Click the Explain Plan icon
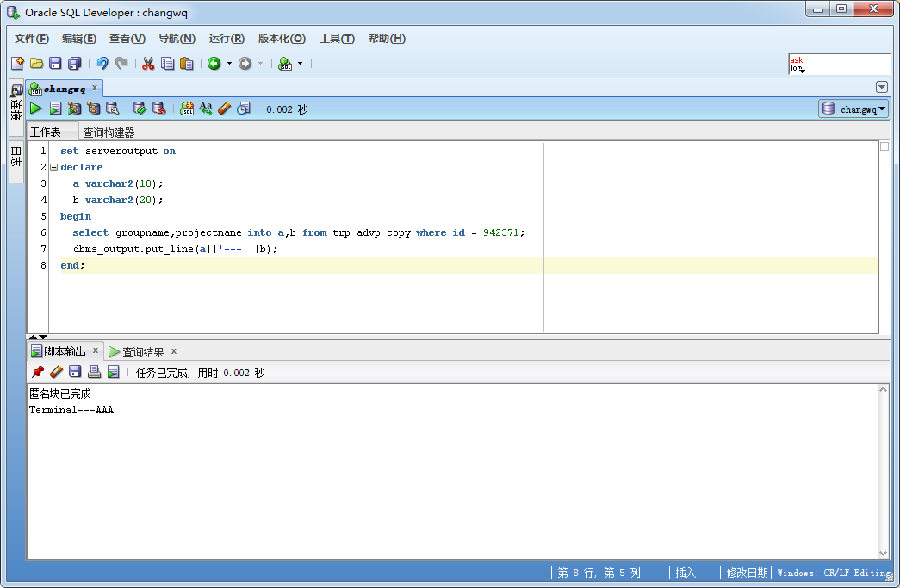Screen dimensions: 900x588 coord(93,108)
